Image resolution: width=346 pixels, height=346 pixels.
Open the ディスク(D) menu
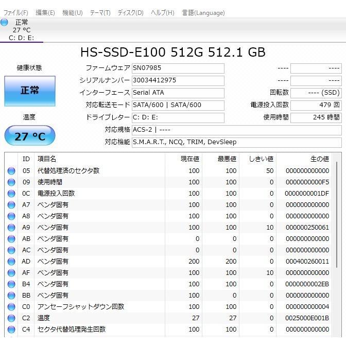tap(130, 12)
